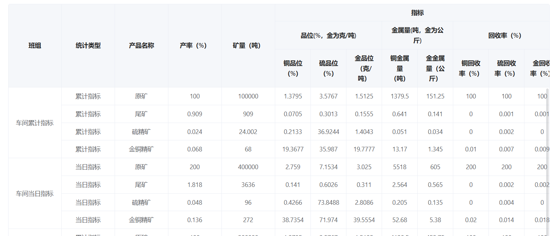Click the 硫品位（%）sub-header
The width and height of the screenshot is (554, 236).
pos(328,68)
